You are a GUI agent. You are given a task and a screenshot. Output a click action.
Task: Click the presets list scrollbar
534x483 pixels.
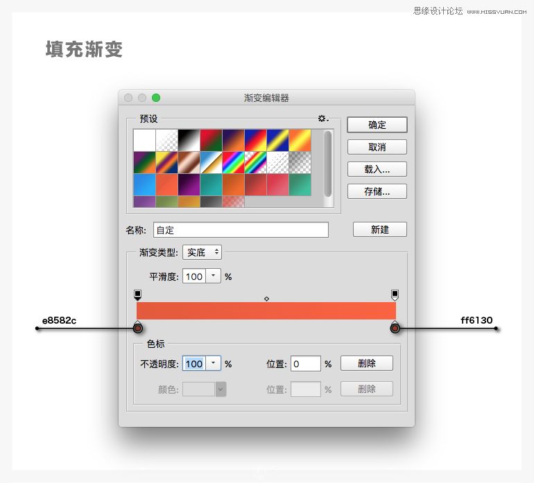click(x=328, y=164)
